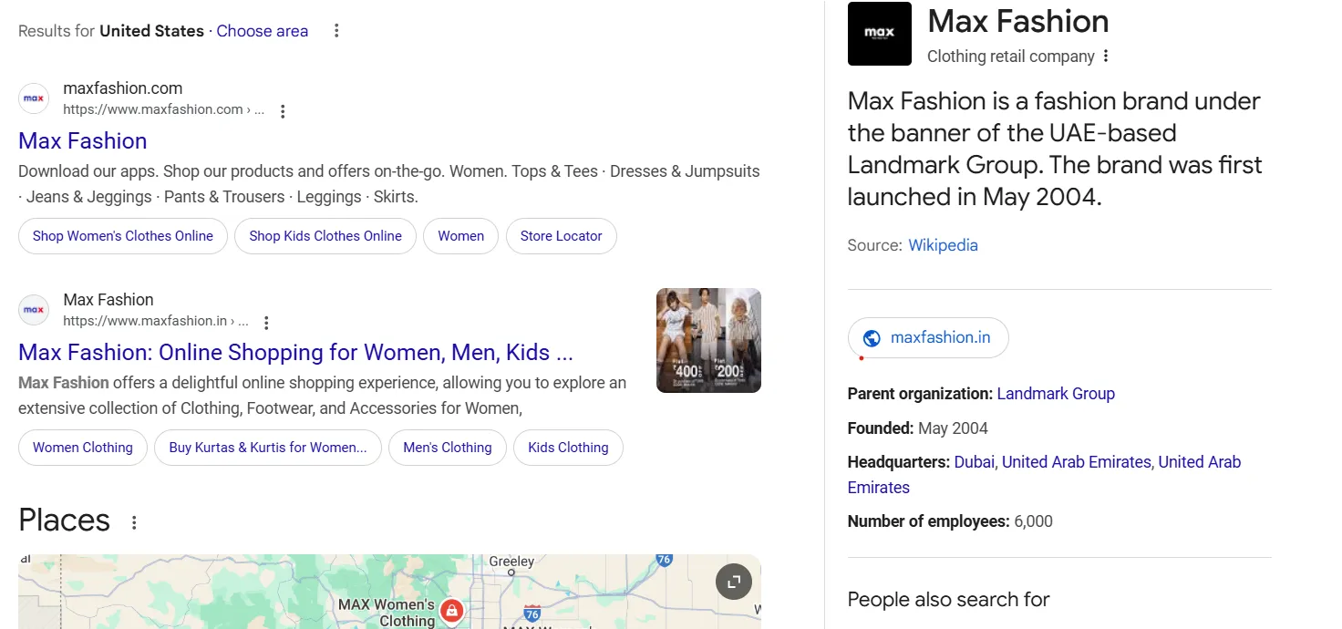This screenshot has height=629, width=1342.
Task: Click the Men's Clothing chip
Action: pyautogui.click(x=447, y=447)
